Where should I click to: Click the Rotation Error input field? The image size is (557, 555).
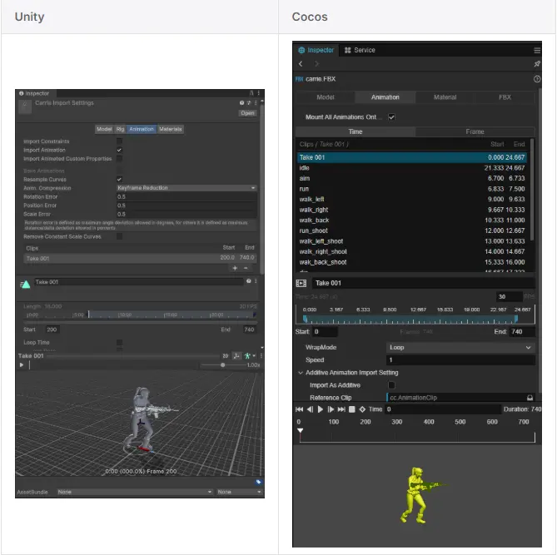click(x=186, y=196)
